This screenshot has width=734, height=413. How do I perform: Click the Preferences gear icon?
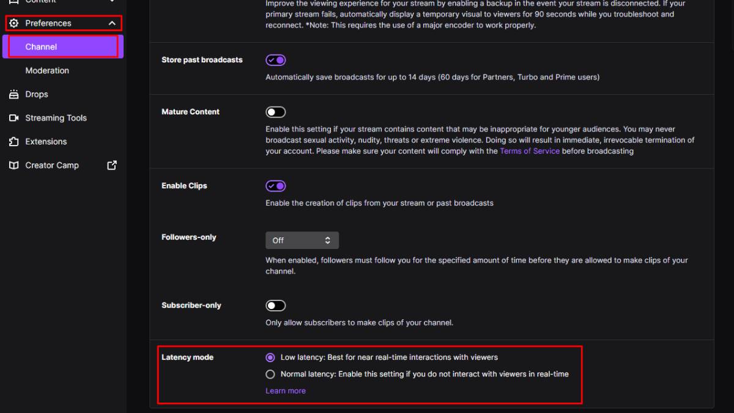pos(13,23)
